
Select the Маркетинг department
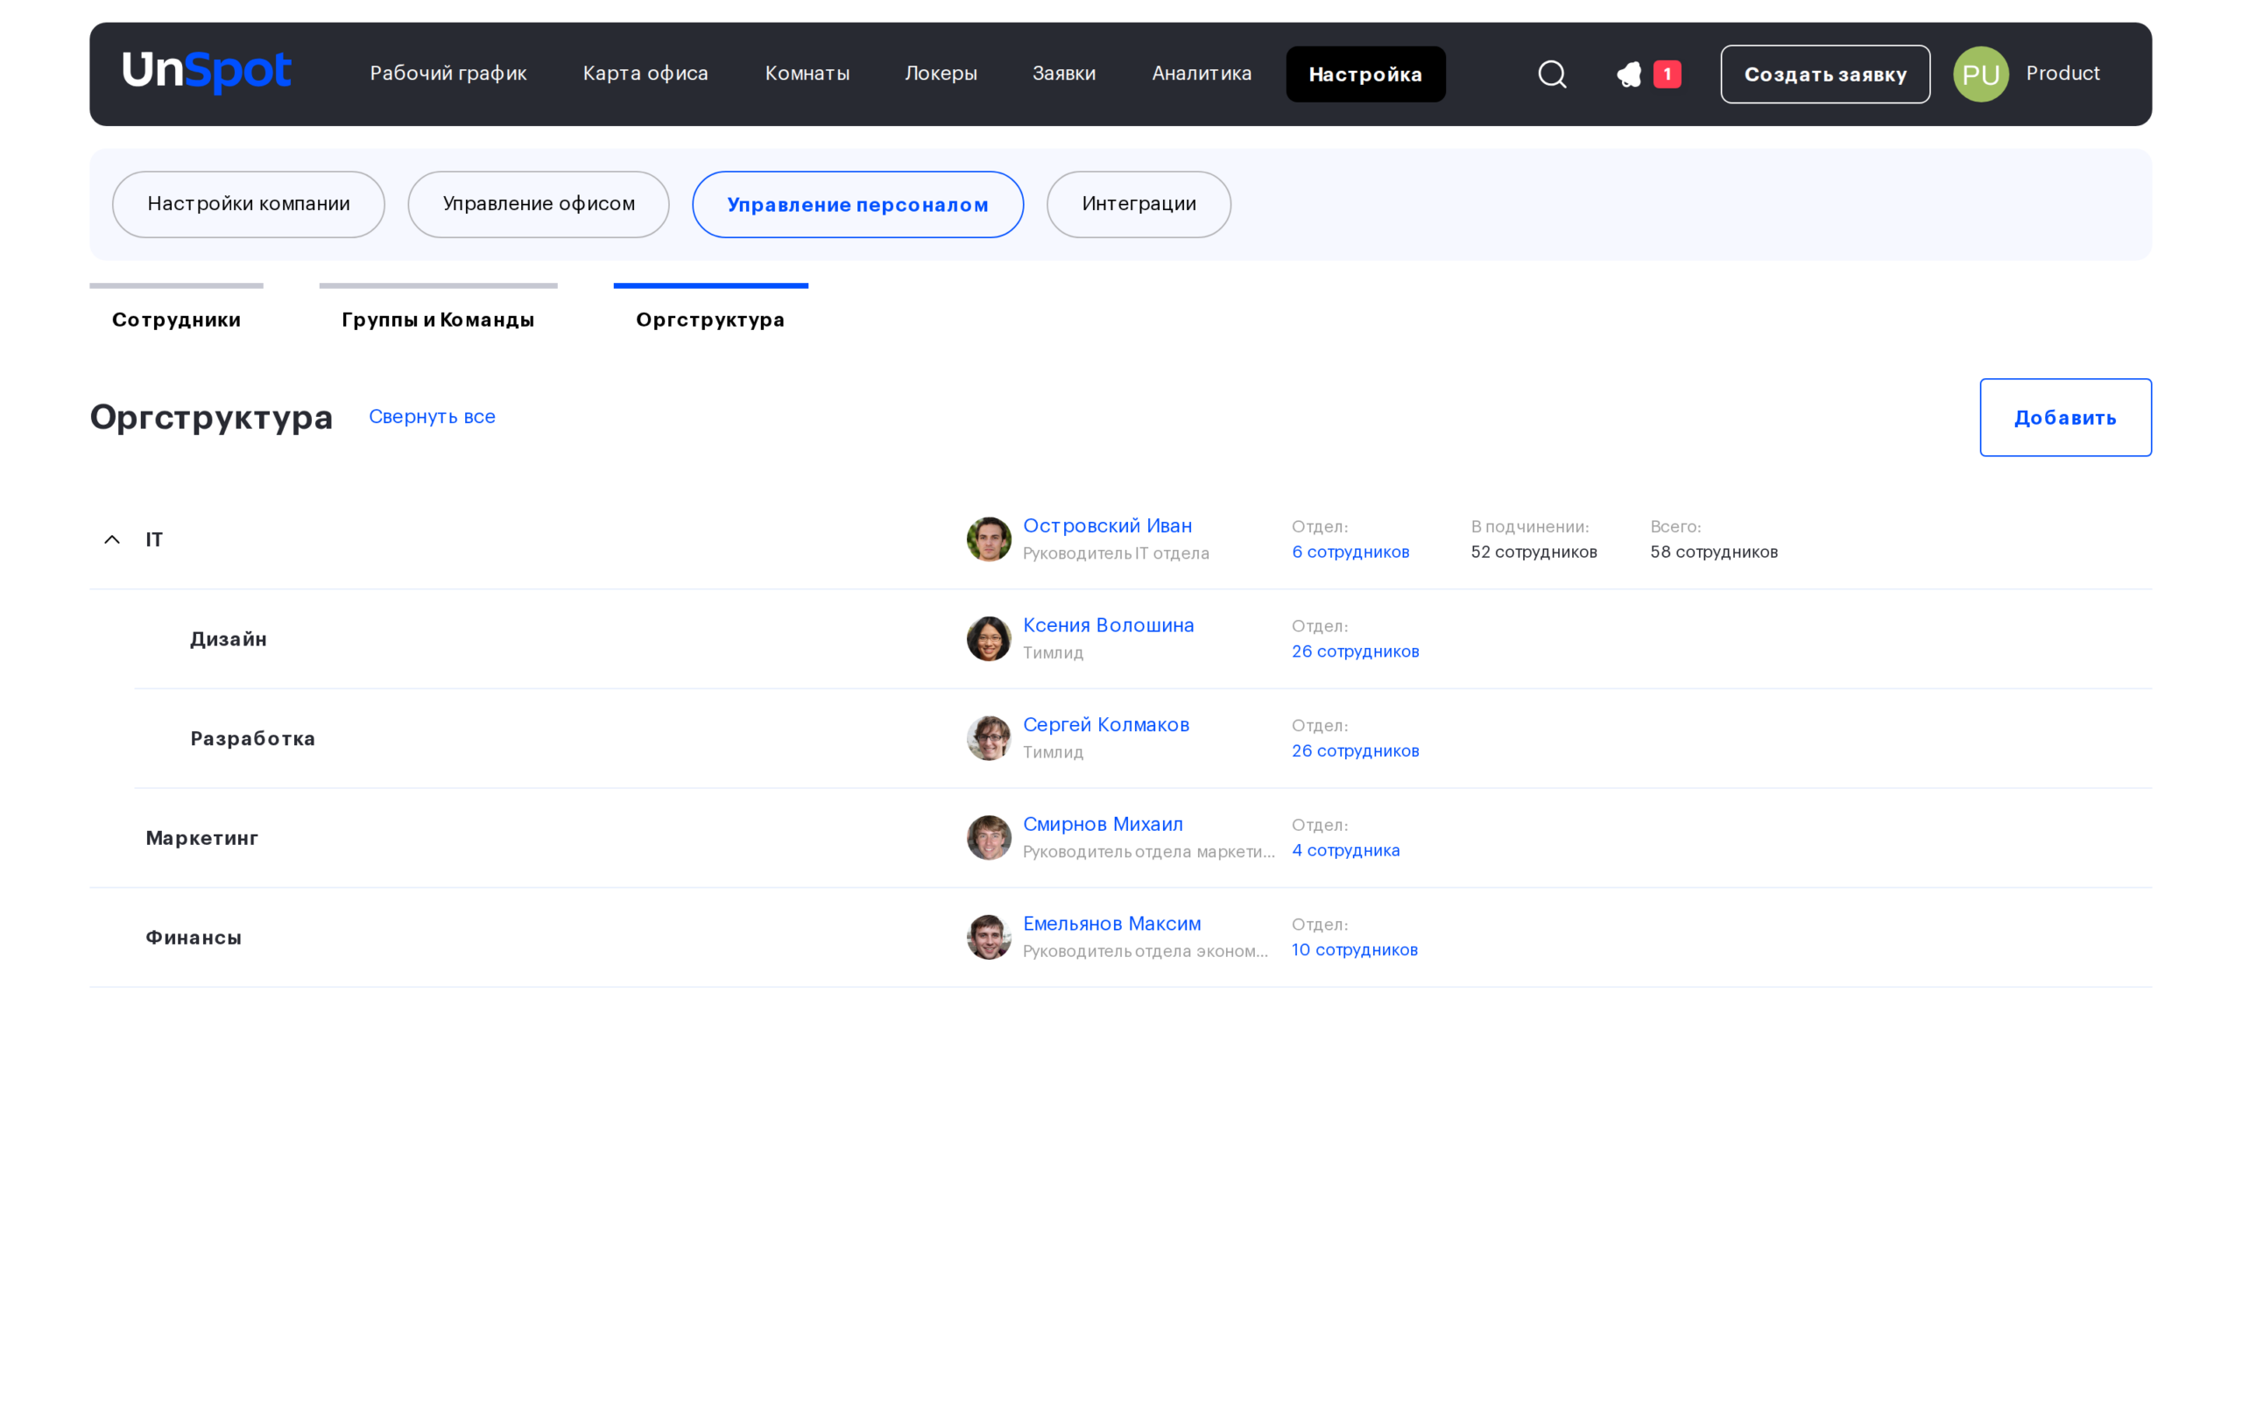click(x=202, y=838)
